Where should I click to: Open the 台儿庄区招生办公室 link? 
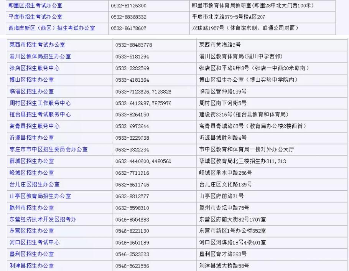[35, 184]
